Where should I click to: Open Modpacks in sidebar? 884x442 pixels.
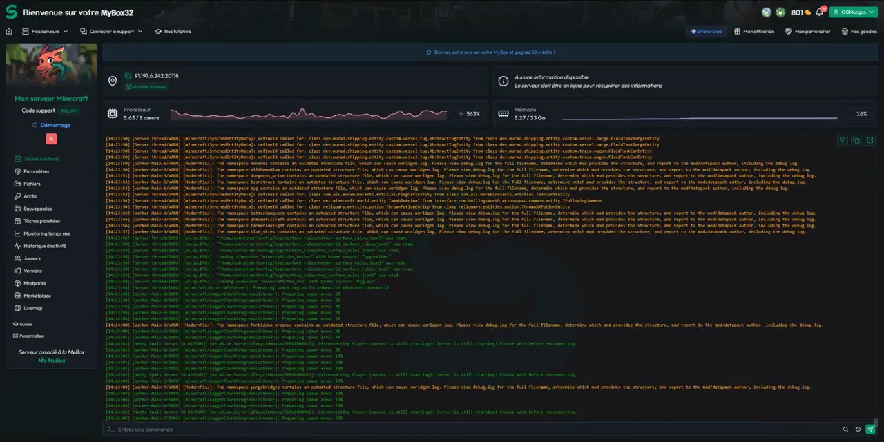tap(30, 283)
